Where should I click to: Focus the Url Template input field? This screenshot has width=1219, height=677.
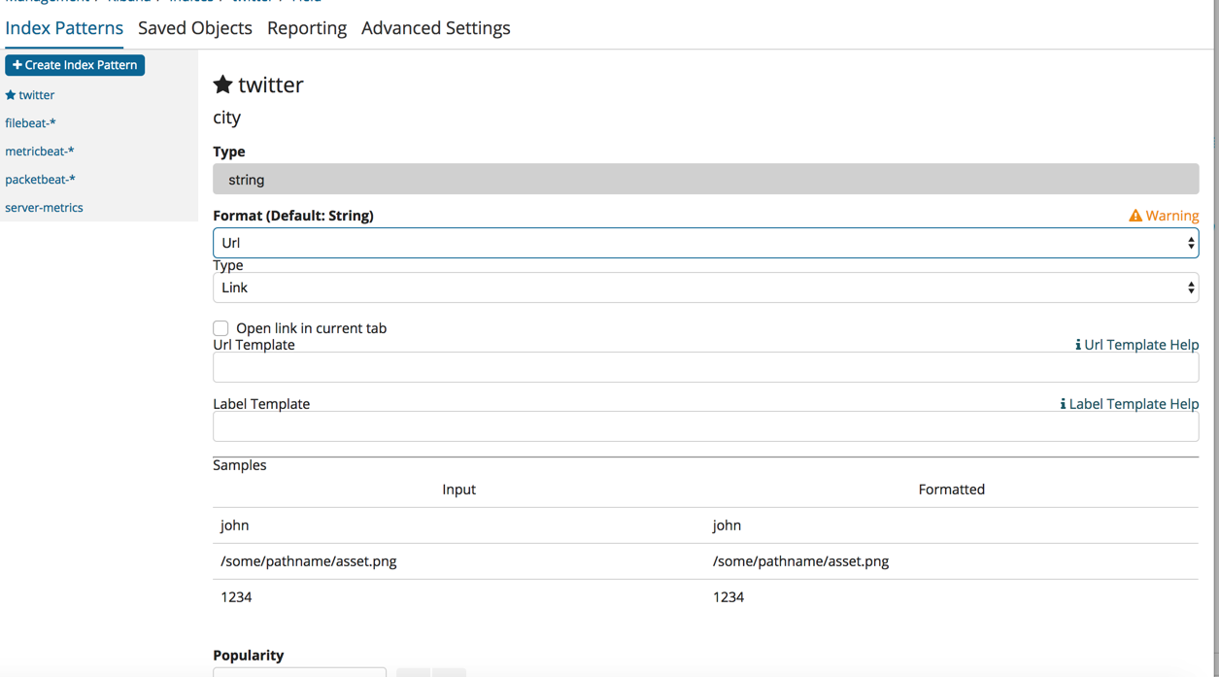[x=706, y=367]
